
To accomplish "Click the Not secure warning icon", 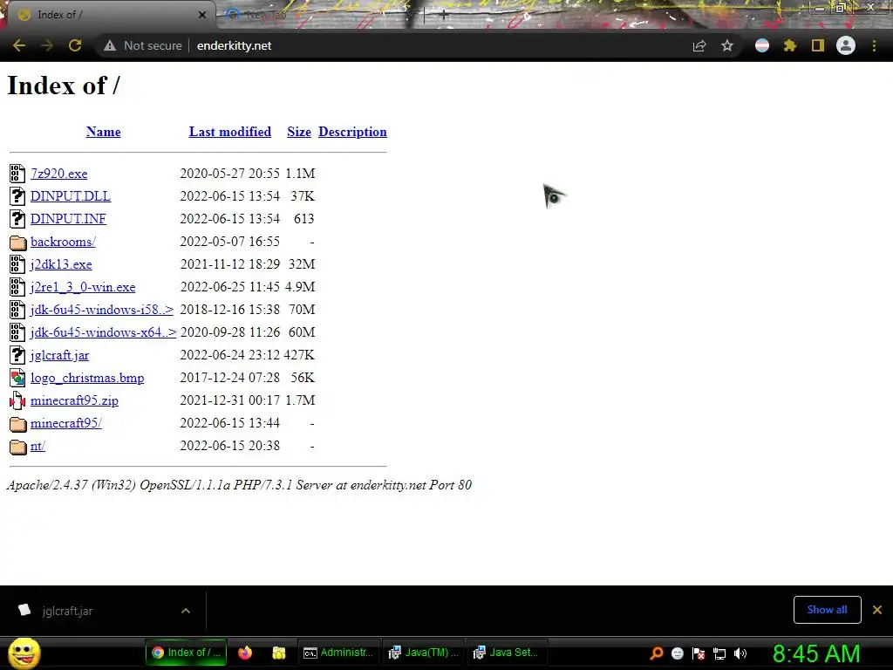I will [110, 45].
